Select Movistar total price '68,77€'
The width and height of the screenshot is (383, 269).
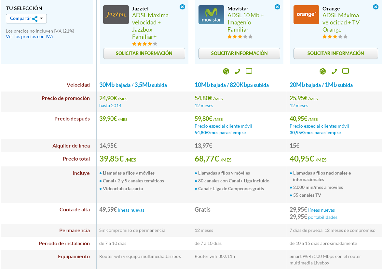coord(207,159)
